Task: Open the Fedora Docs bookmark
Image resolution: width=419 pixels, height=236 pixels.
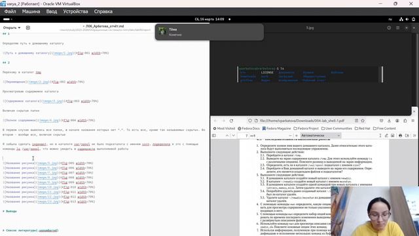Action: 249,128
